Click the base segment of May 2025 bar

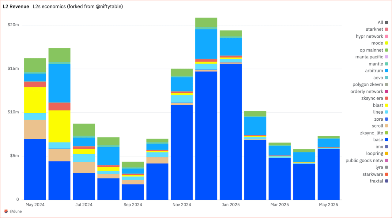tap(329, 174)
